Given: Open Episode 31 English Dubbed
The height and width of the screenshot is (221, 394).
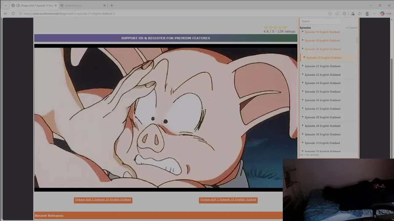Looking at the screenshot, I should click(x=322, y=143).
